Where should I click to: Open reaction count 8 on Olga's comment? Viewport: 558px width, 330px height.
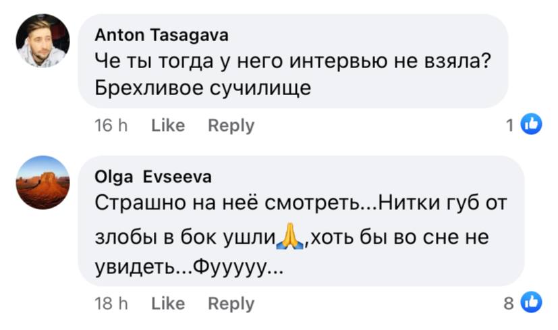(x=509, y=304)
